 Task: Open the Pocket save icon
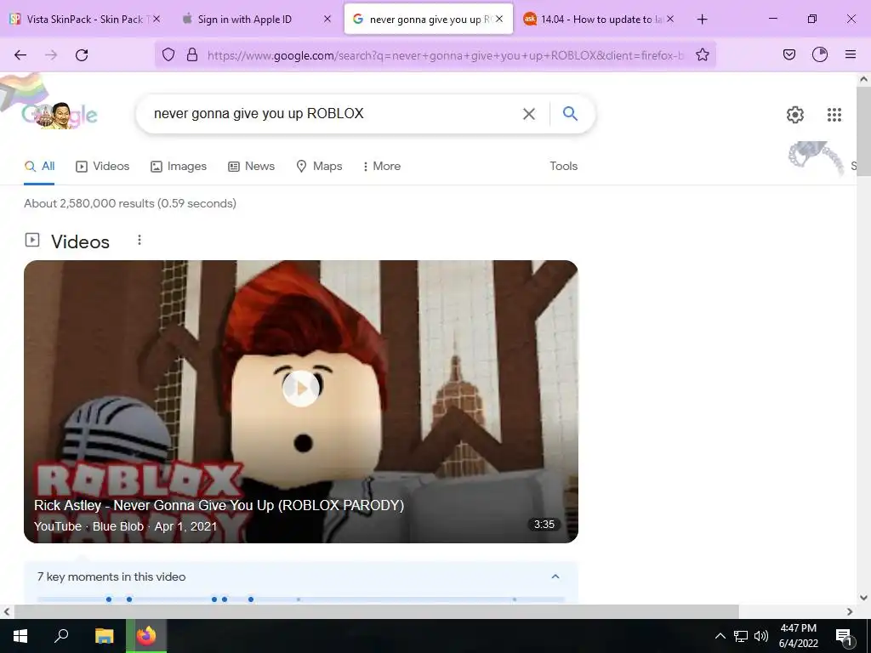789,54
